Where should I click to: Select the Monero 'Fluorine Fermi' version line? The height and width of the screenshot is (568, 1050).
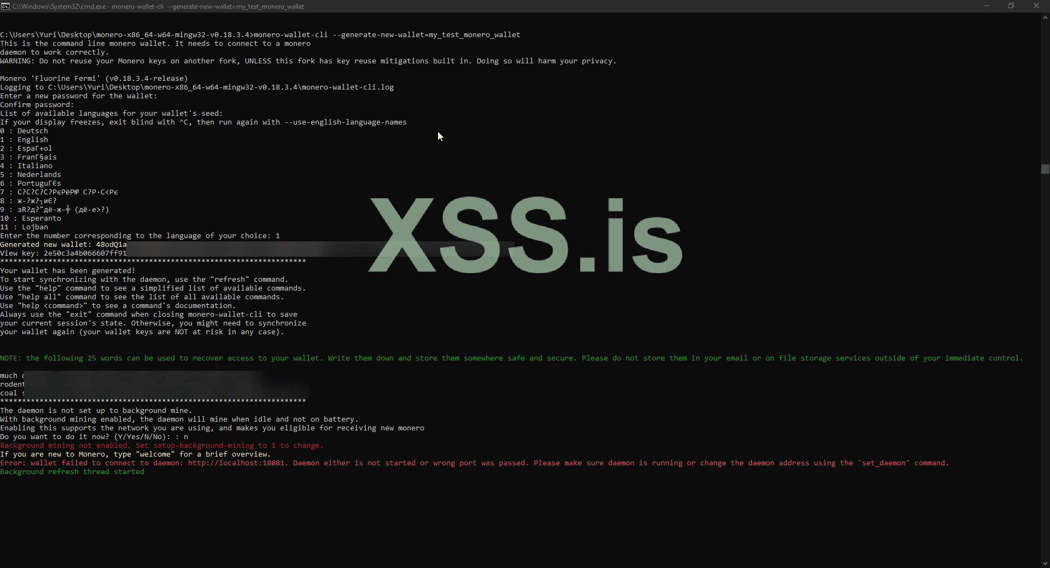(x=94, y=79)
